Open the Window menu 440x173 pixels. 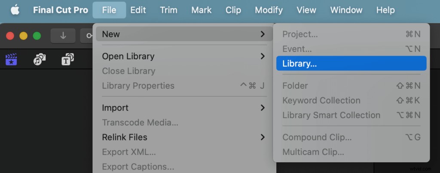(x=346, y=10)
